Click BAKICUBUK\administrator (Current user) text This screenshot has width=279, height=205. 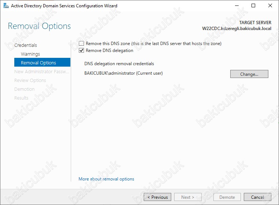coord(124,73)
